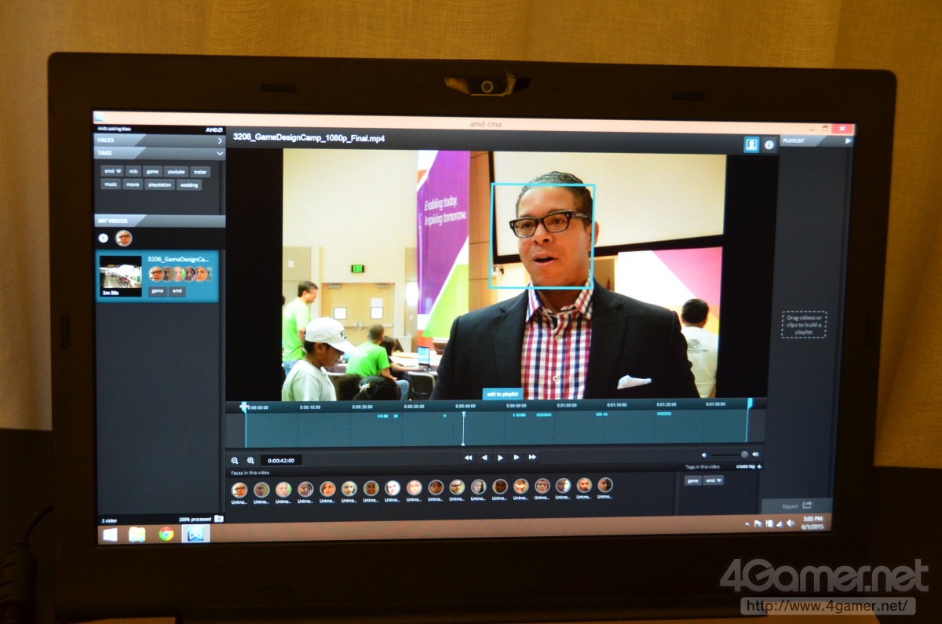Open the 3206_GameDesignCa... video thumbnail
This screenshot has width=942, height=624.
pyautogui.click(x=120, y=276)
